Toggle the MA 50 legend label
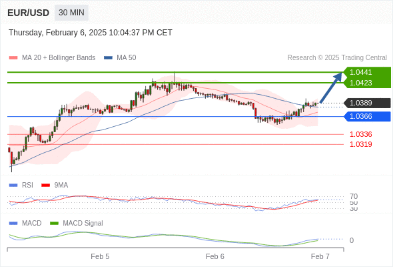 (127, 58)
